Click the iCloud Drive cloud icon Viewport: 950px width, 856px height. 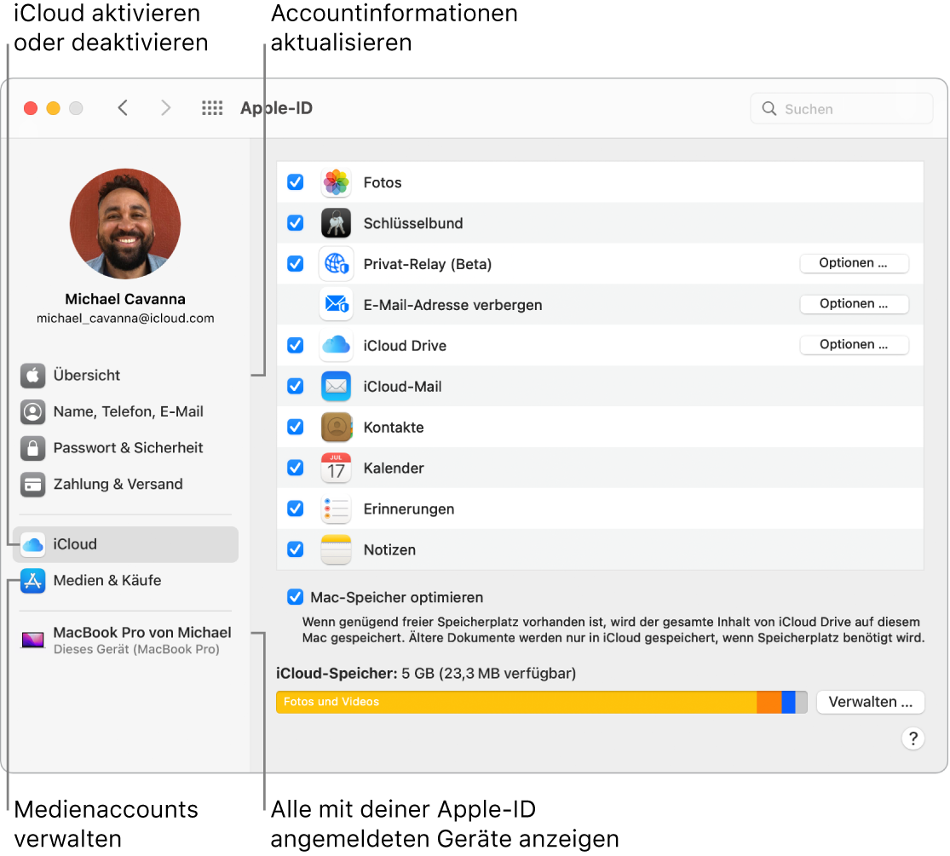coord(336,346)
